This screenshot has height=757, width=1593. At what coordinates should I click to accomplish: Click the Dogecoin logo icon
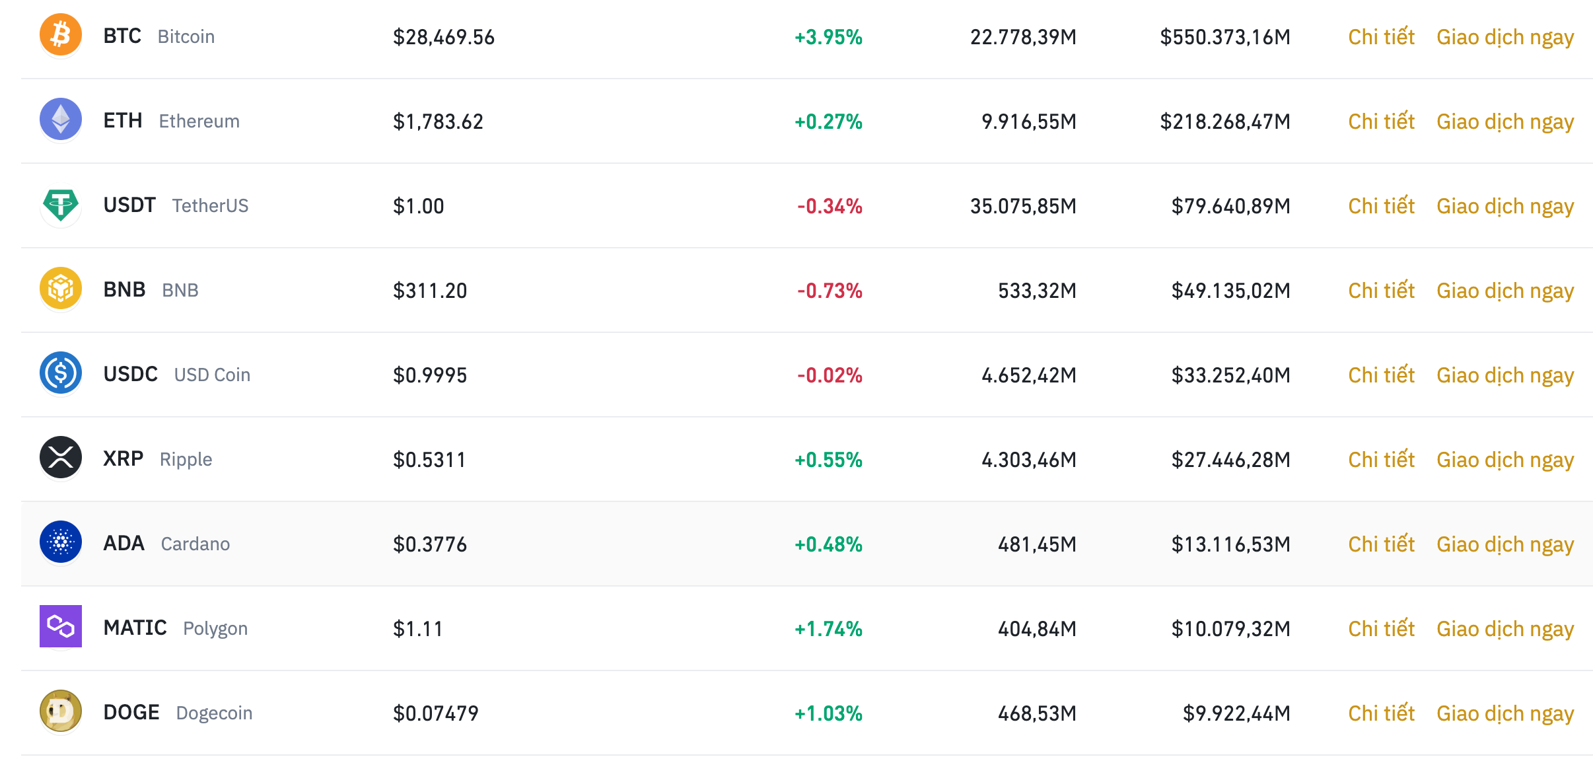pos(61,711)
